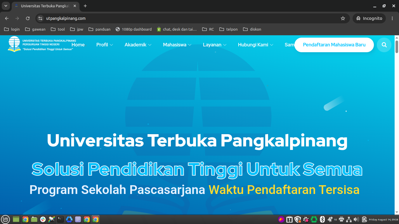Reload the utpangkalpinang.com page

pos(28,18)
